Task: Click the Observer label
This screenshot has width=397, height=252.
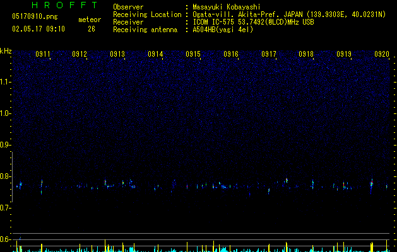Action: [x=128, y=7]
